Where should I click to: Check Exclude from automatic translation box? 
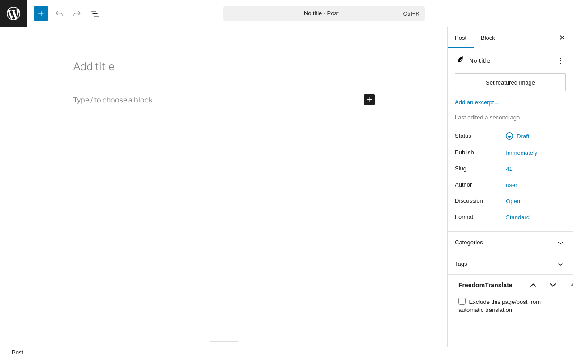click(x=462, y=301)
